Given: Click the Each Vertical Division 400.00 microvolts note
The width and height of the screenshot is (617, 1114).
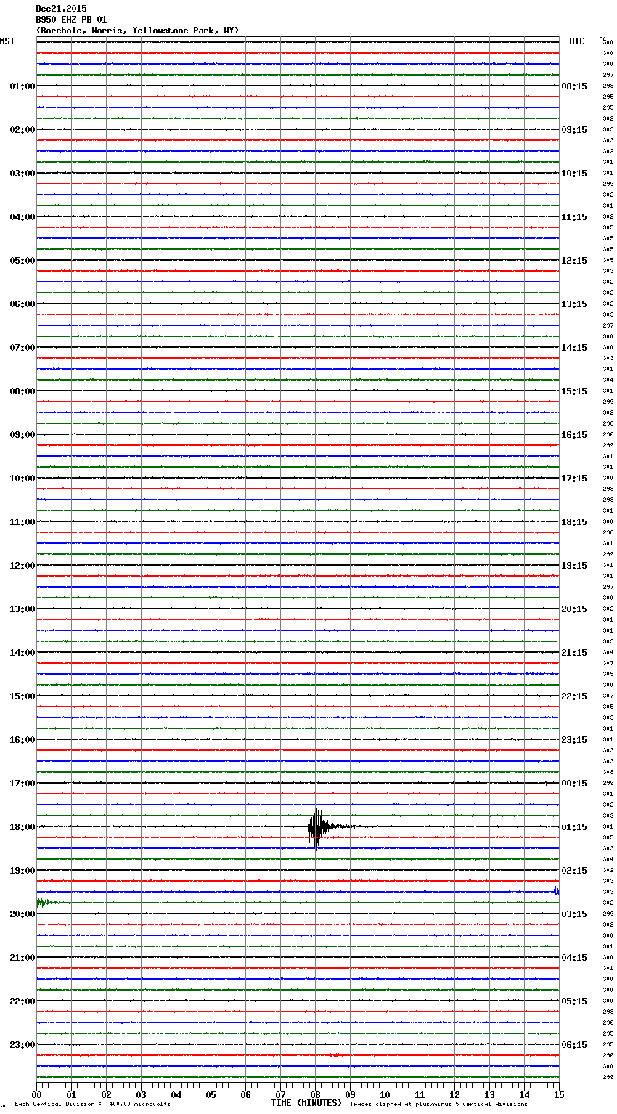Looking at the screenshot, I should coord(94,1105).
